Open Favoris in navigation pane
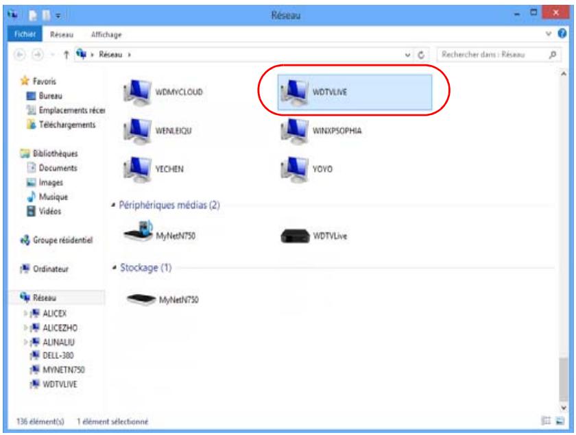 (45, 81)
